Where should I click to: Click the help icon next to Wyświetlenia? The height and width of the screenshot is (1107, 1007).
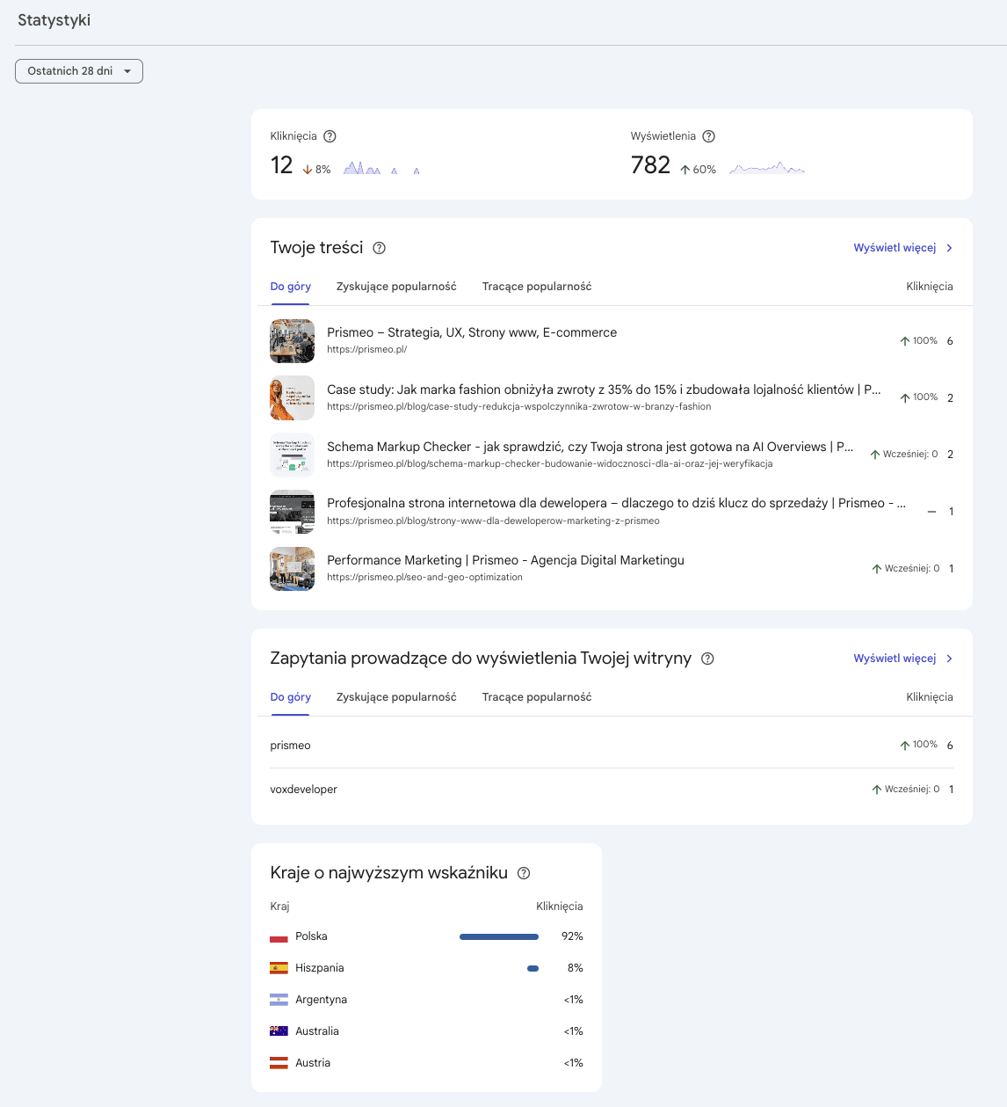[709, 136]
